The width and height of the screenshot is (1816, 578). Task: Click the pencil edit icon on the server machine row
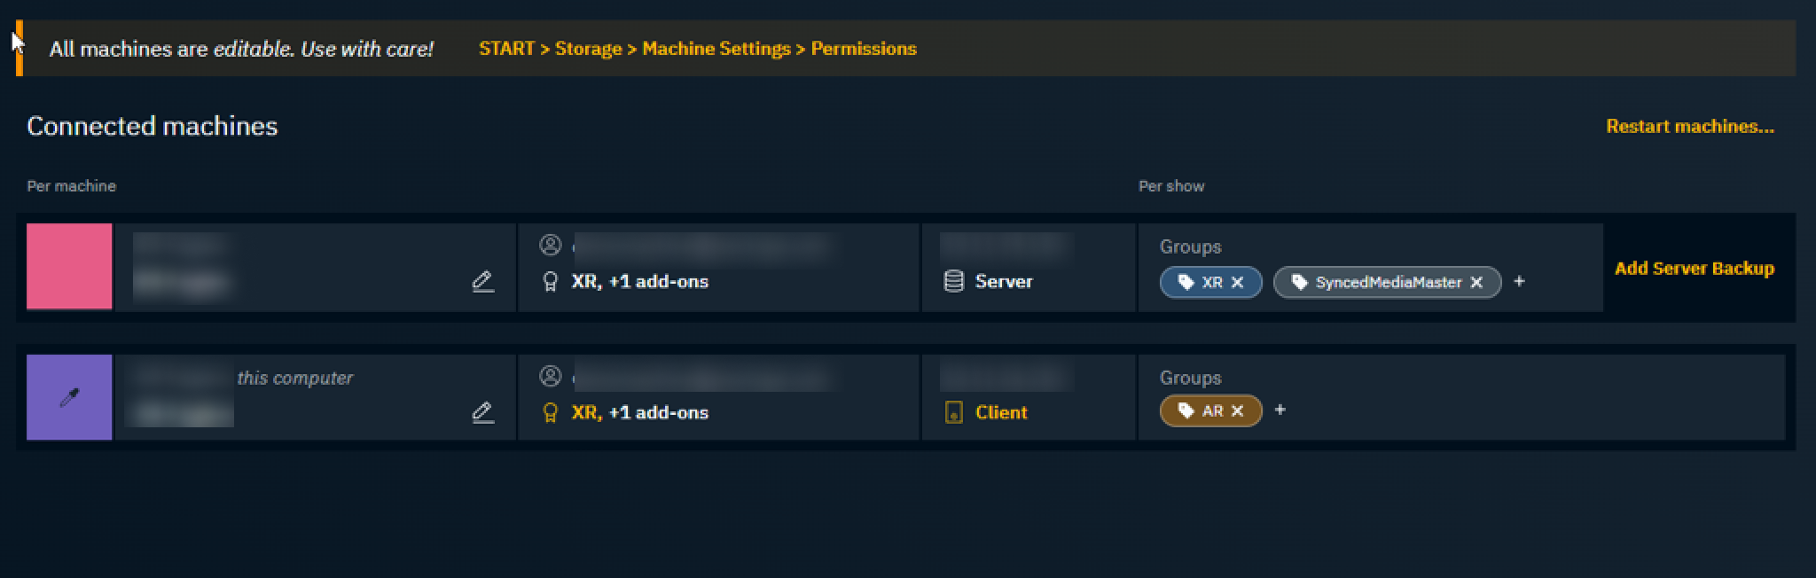tap(482, 282)
